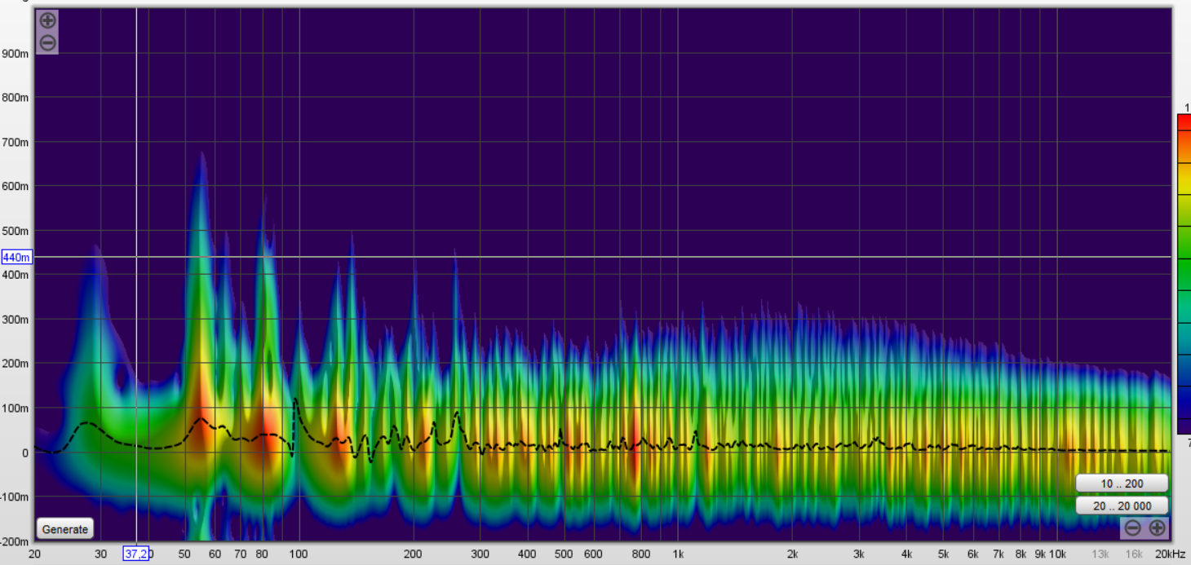Click the 2k frequency axis label
The image size is (1191, 565).
(793, 554)
